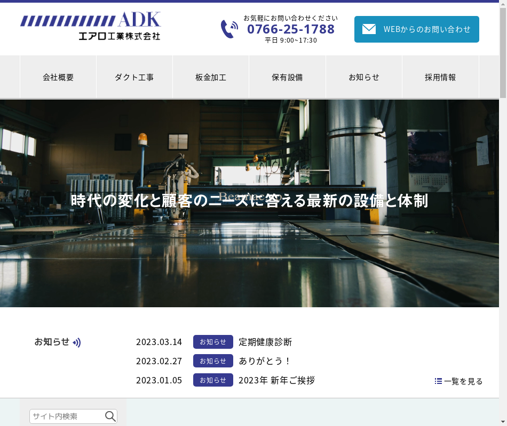Visit the 採用情報 recruitment page
This screenshot has height=426, width=507.
click(x=440, y=77)
